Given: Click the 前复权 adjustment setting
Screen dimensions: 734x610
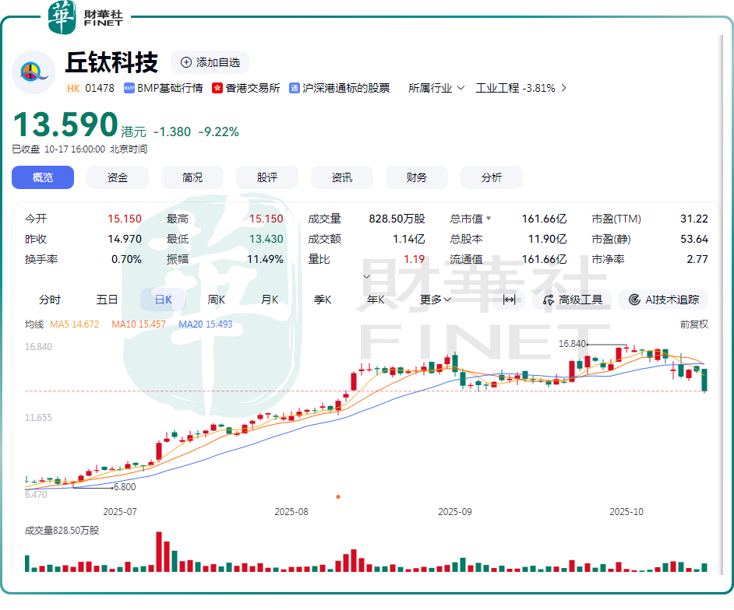Looking at the screenshot, I should click(693, 324).
